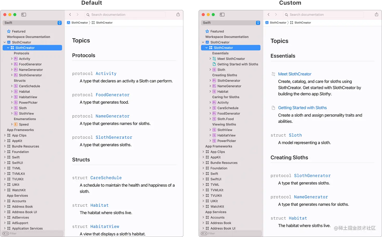Click SlothCreator project breadcrumb in Custom window
Image resolution: width=382 pixels, height=237 pixels.
[x=278, y=23]
